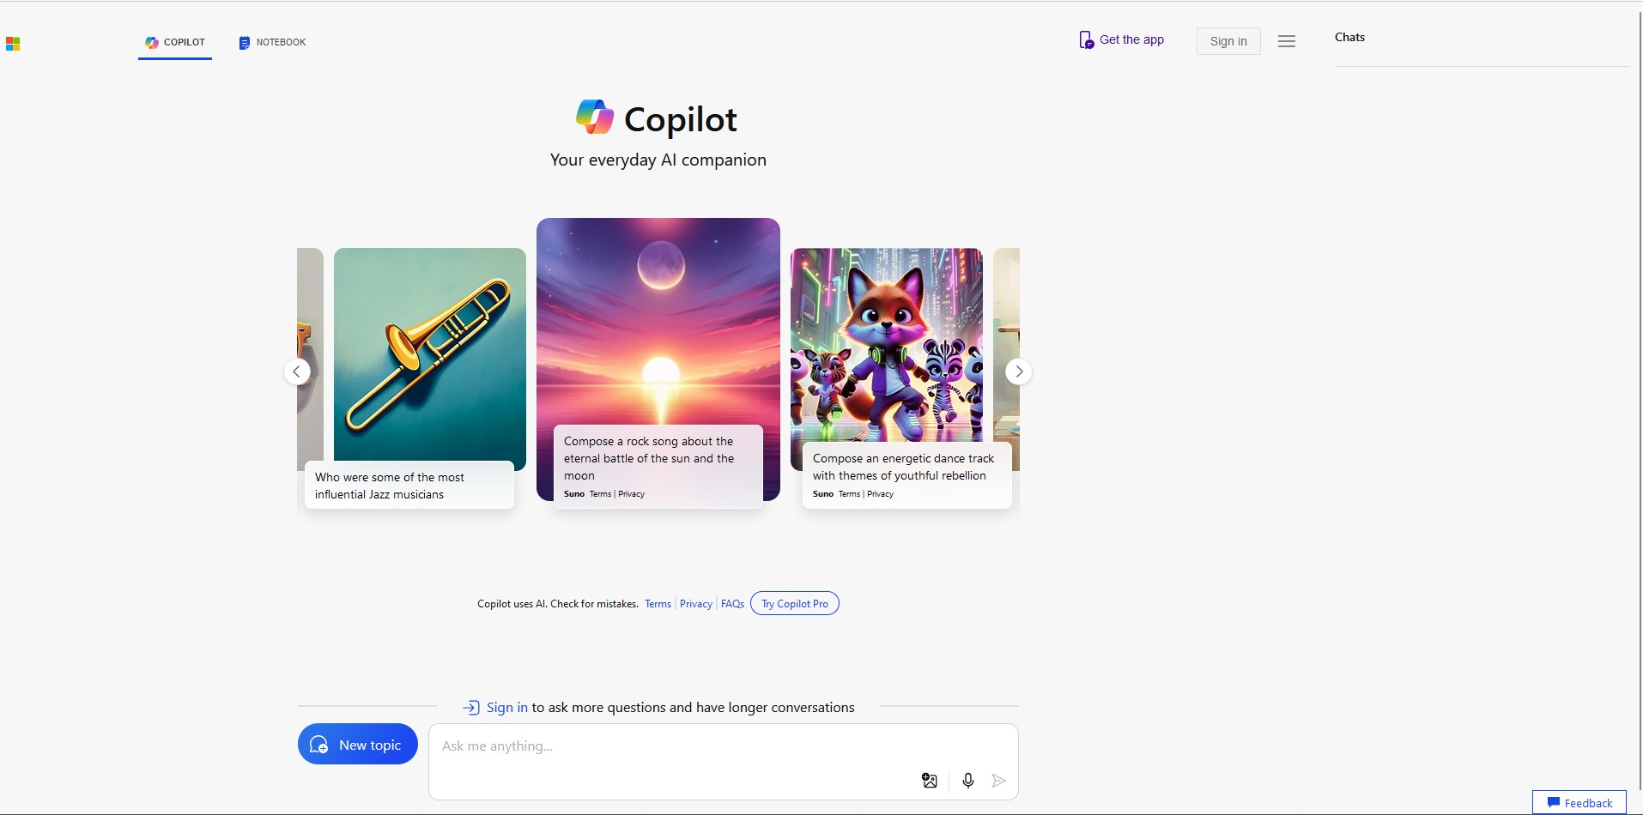Click the microphone icon
1643x815 pixels.
(968, 781)
